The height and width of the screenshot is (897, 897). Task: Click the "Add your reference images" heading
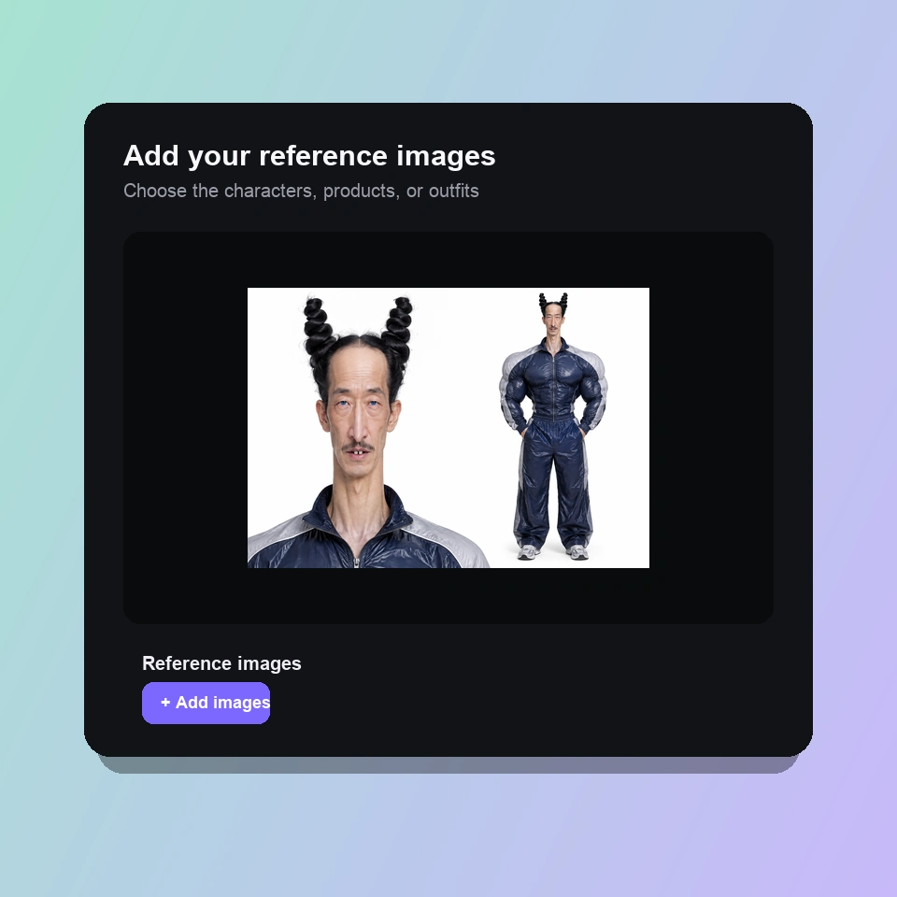[x=309, y=156]
